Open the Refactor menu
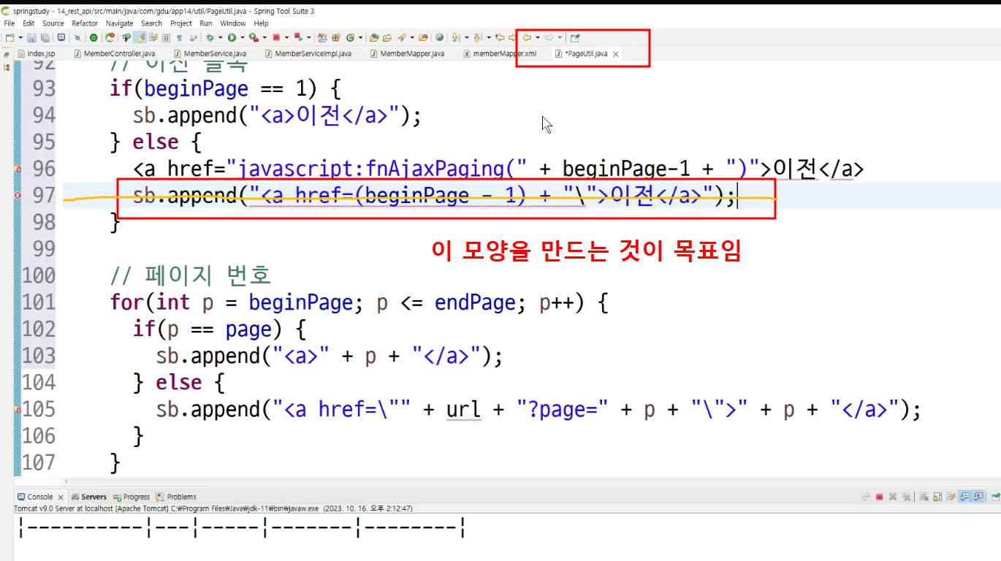1001x561 pixels. click(x=85, y=23)
